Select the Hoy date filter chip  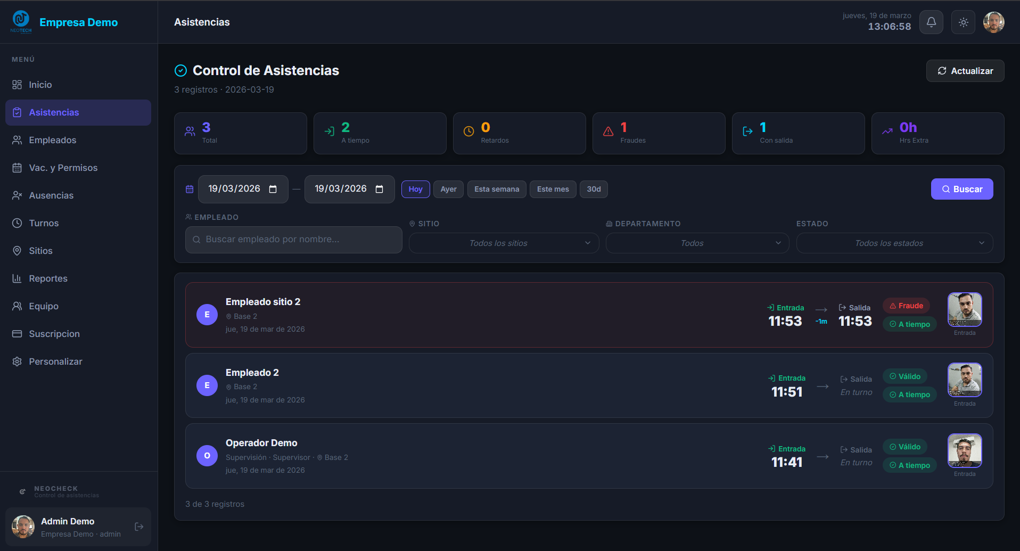[415, 189]
